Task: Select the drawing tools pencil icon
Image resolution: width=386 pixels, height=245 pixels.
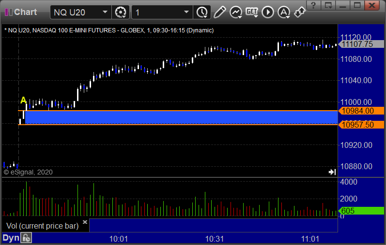Action: tap(220, 12)
